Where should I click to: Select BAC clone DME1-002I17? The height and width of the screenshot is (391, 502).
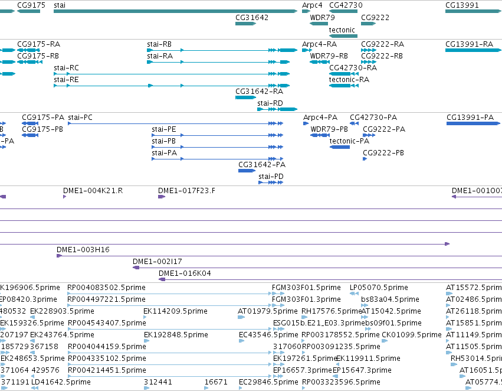point(317,268)
